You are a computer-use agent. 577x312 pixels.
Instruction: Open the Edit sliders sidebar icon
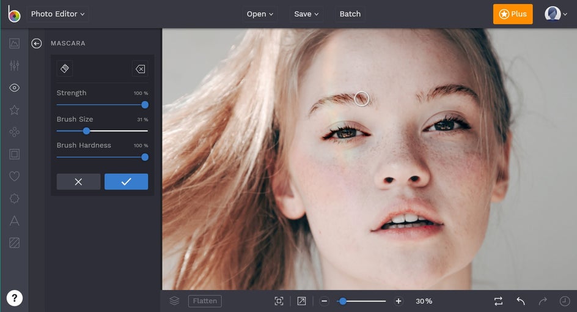[x=14, y=65]
